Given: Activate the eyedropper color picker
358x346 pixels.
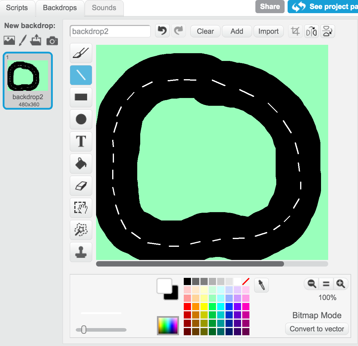Looking at the screenshot, I should [262, 285].
